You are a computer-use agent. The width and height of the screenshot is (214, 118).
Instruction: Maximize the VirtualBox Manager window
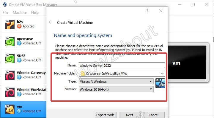193,4
